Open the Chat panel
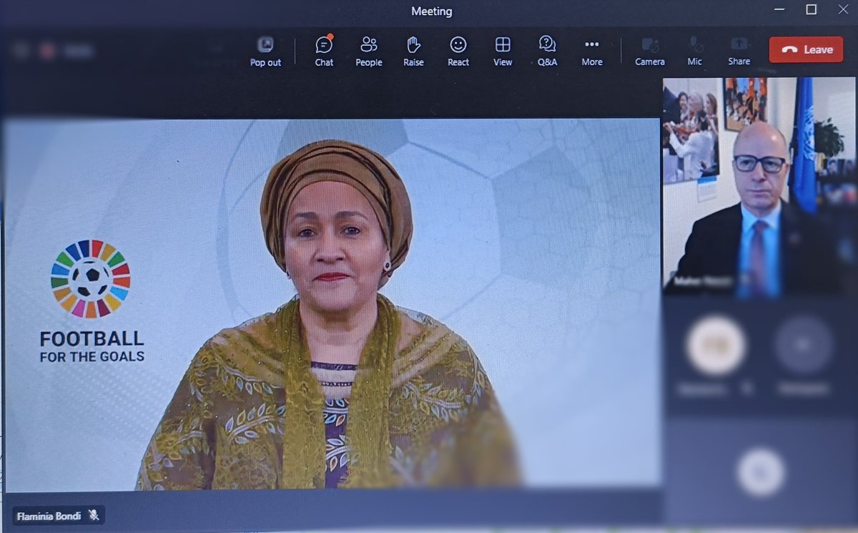 (324, 52)
